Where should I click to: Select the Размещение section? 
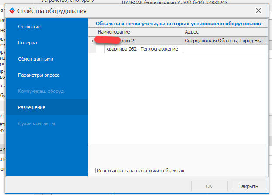click(31, 107)
